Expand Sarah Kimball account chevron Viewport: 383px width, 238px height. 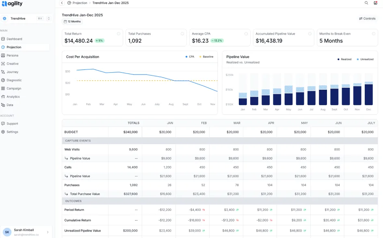[48, 232]
